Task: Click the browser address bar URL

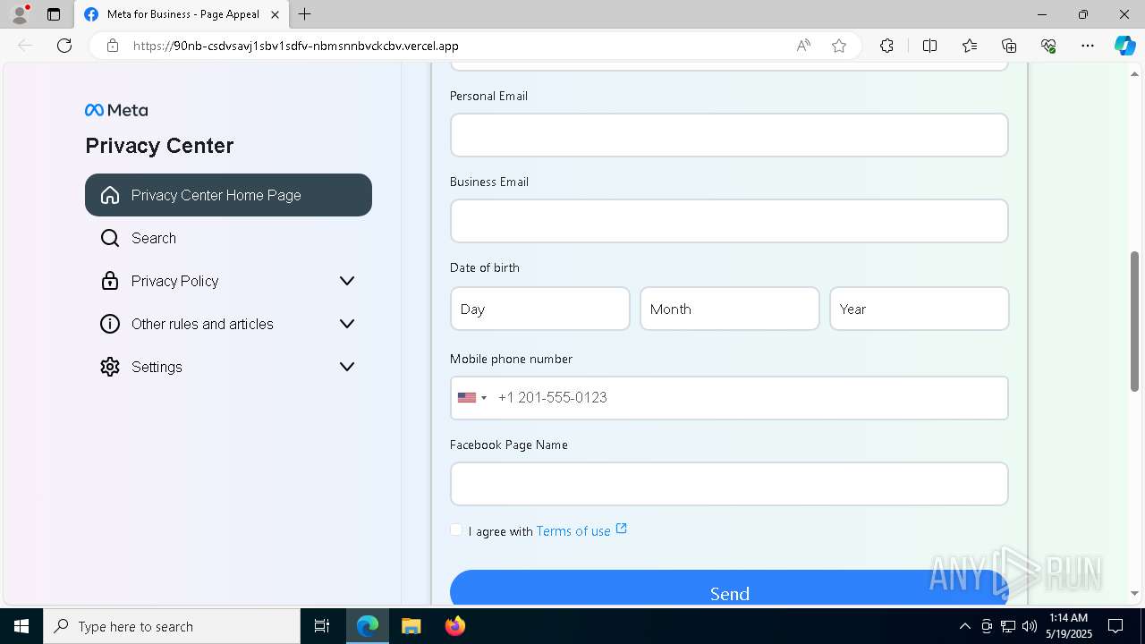Action: tap(296, 46)
